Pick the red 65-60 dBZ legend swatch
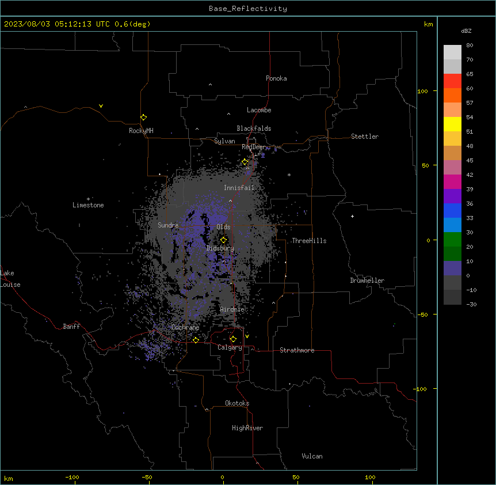 [x=452, y=81]
